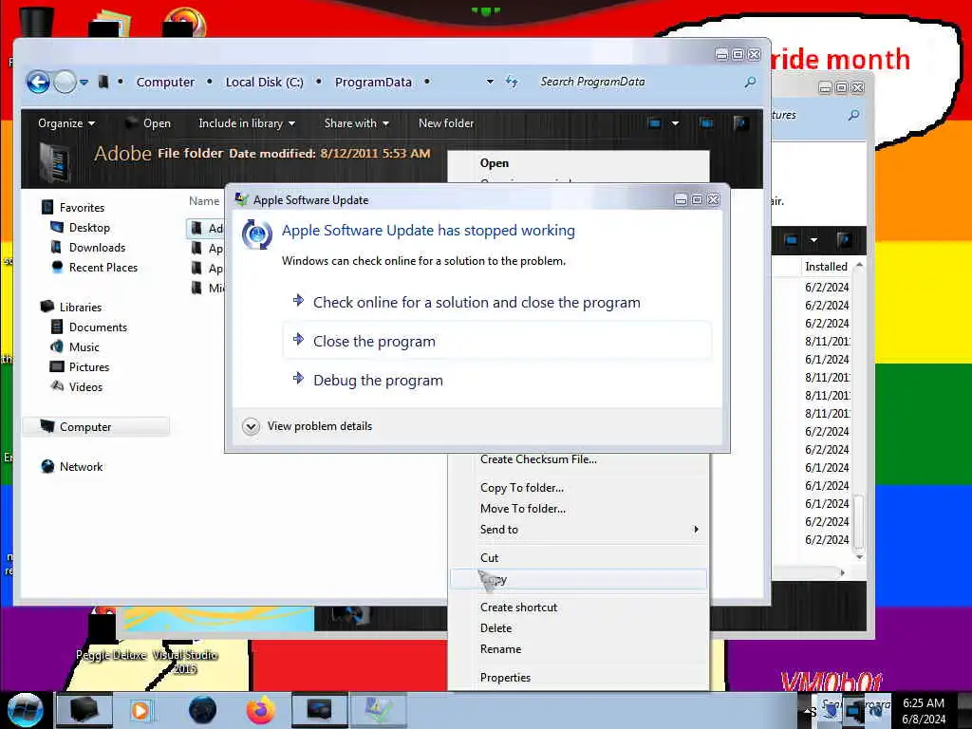Click the Installed column header in back window
The image size is (972, 729).
tap(826, 267)
